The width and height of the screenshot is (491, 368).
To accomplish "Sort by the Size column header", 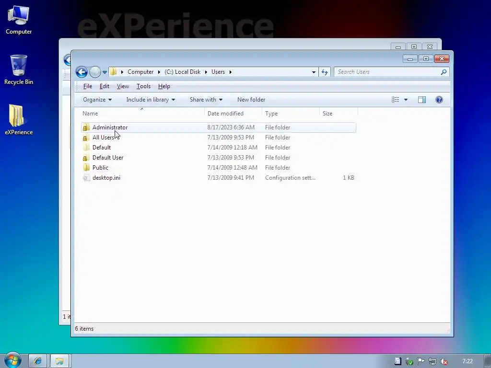I will click(339, 114).
